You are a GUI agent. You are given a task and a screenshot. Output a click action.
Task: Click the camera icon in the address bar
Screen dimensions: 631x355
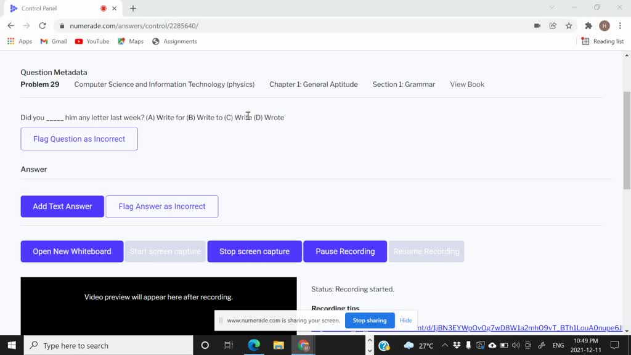pyautogui.click(x=537, y=26)
